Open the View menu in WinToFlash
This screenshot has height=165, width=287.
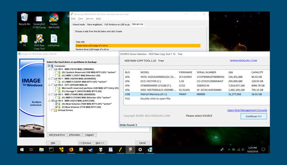(80, 18)
